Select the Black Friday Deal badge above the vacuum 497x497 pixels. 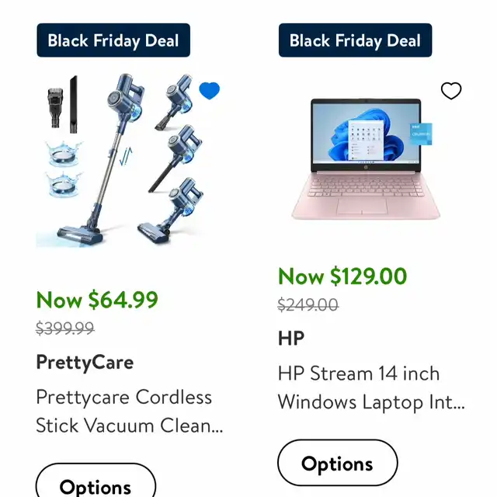pyautogui.click(x=113, y=40)
